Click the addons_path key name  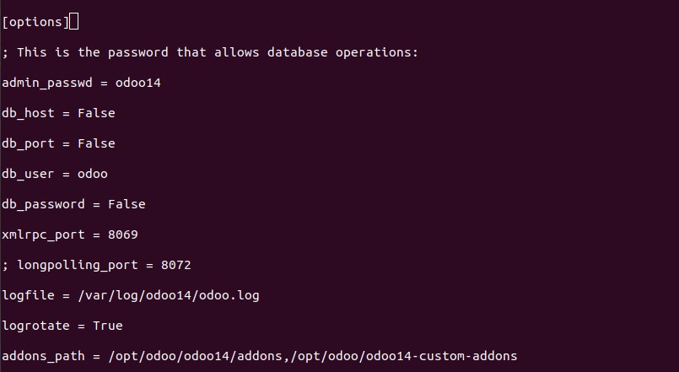pos(43,357)
